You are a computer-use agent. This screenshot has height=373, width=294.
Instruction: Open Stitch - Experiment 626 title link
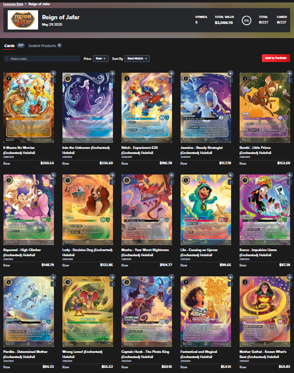pyautogui.click(x=140, y=150)
